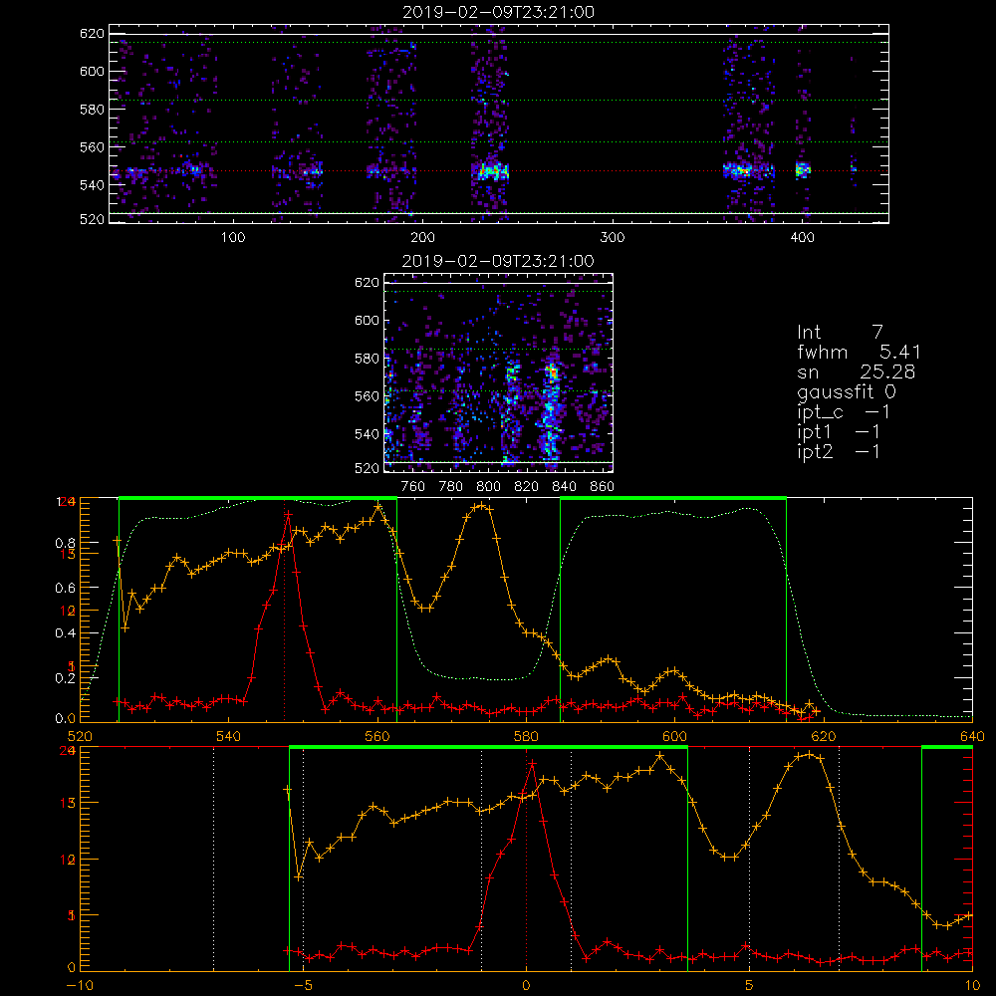Viewport: 996px width, 996px height.
Task: Click the third plot's x-axis label 600
Action: pyautogui.click(x=674, y=736)
